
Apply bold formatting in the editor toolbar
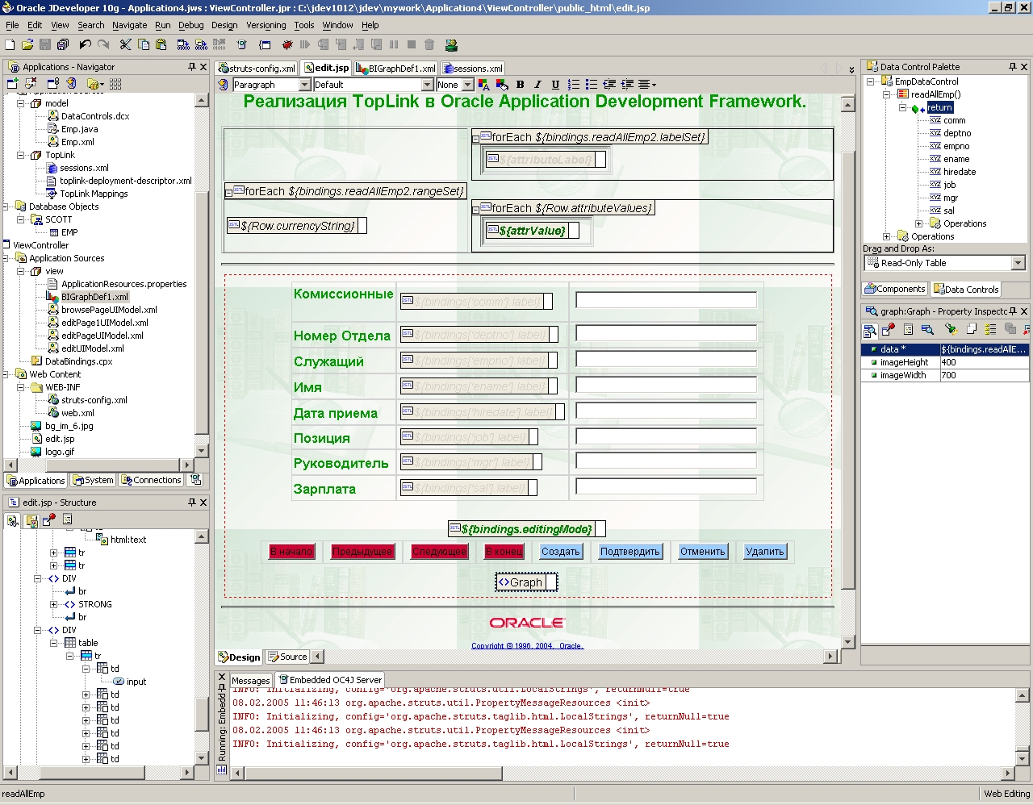(521, 85)
